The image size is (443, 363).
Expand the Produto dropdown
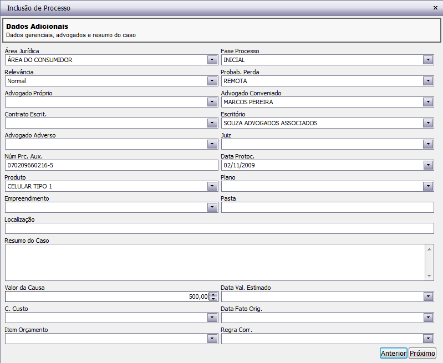(212, 186)
